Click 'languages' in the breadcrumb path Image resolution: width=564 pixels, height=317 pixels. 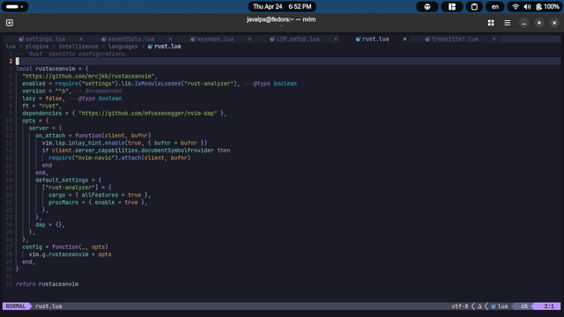tap(122, 47)
